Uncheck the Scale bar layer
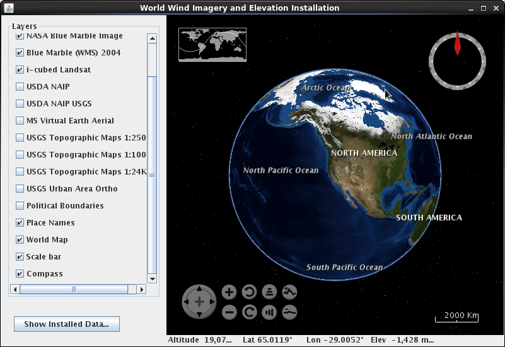This screenshot has height=347, width=505. (20, 257)
